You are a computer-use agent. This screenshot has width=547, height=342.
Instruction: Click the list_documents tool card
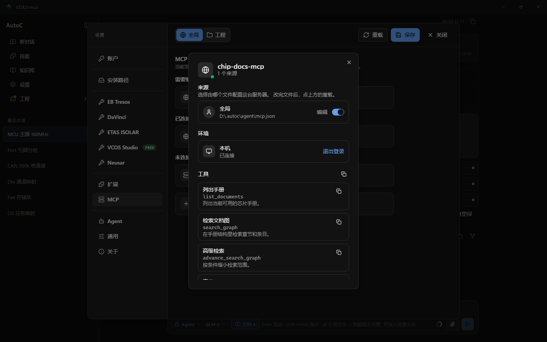[x=273, y=196]
